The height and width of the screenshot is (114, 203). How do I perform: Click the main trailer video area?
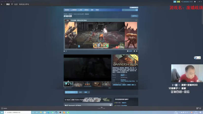click(87, 68)
